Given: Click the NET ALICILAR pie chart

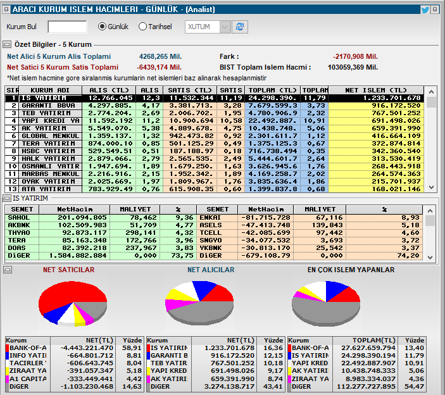Looking at the screenshot, I should point(199,303).
